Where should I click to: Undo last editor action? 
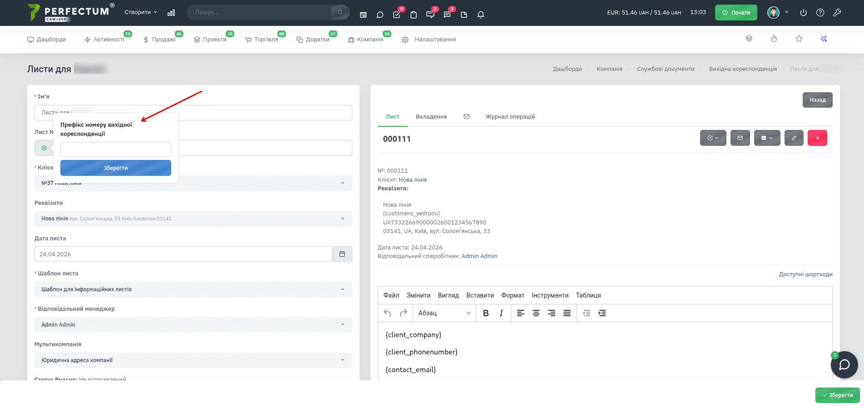pos(387,313)
